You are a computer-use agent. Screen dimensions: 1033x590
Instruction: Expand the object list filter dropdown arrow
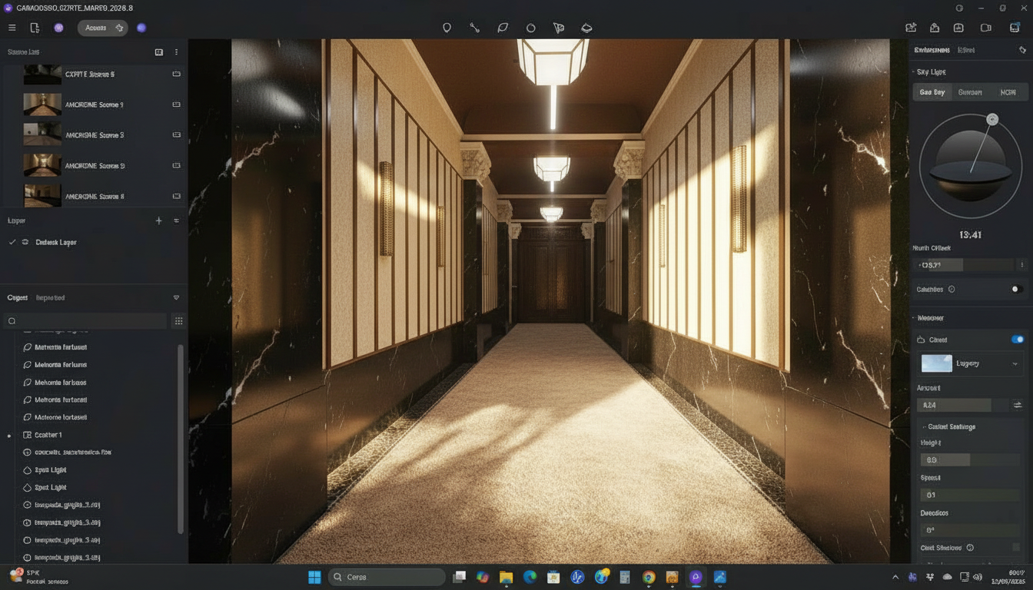coord(176,298)
